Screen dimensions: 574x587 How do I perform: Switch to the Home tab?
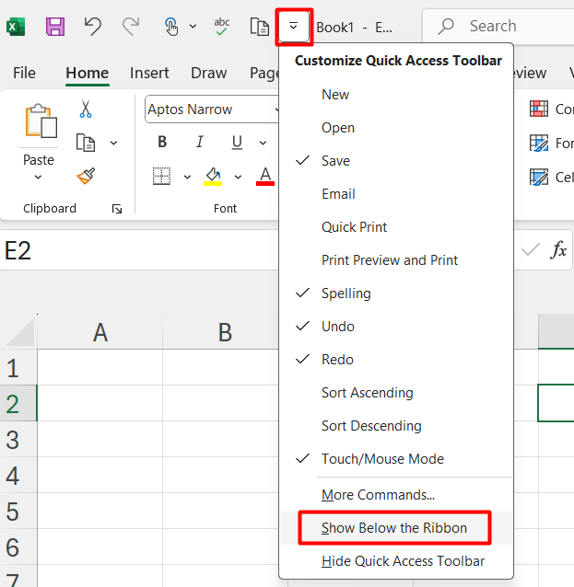point(88,73)
